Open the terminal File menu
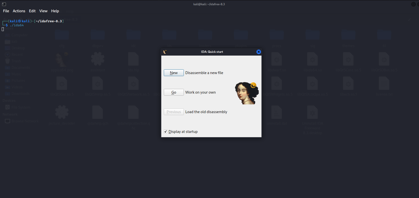The image size is (419, 198). point(6,11)
